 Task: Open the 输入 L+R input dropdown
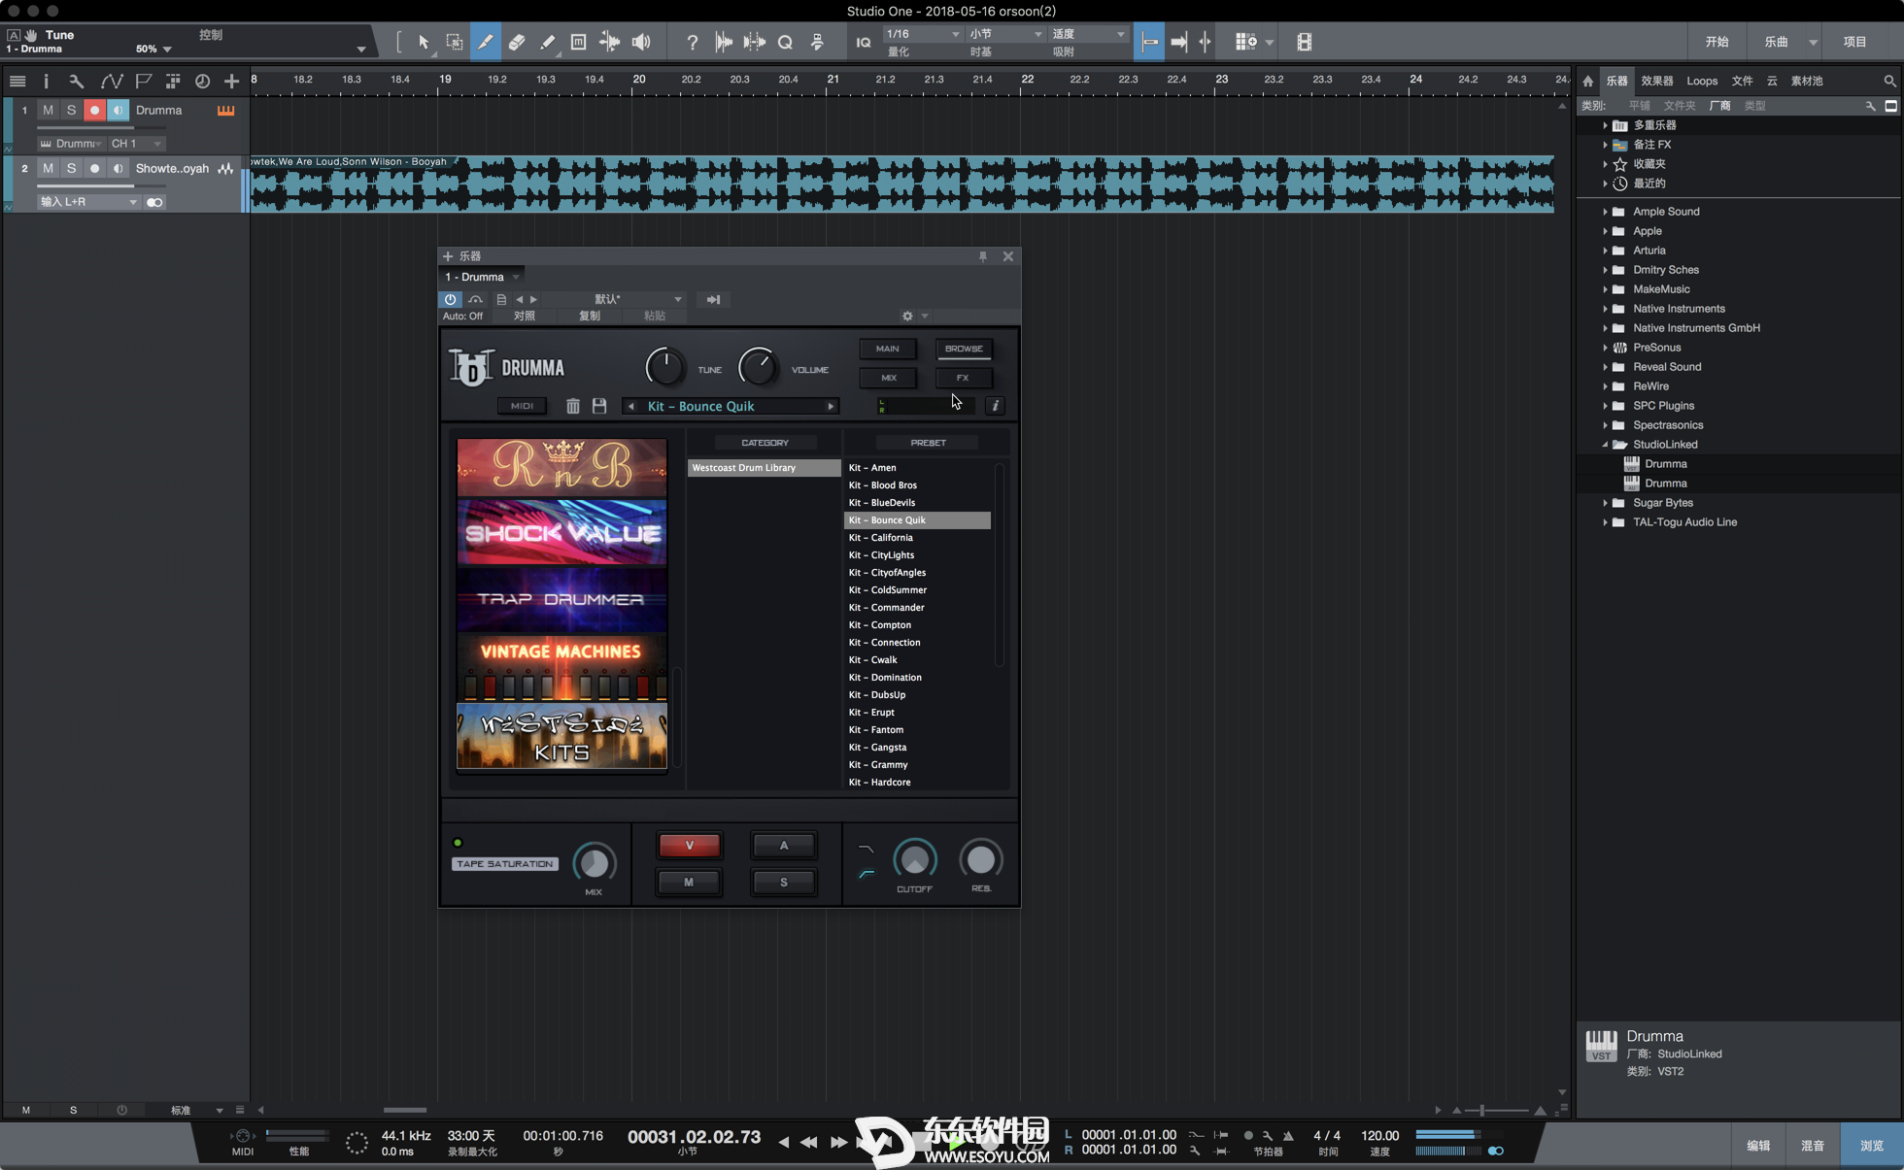click(x=88, y=201)
